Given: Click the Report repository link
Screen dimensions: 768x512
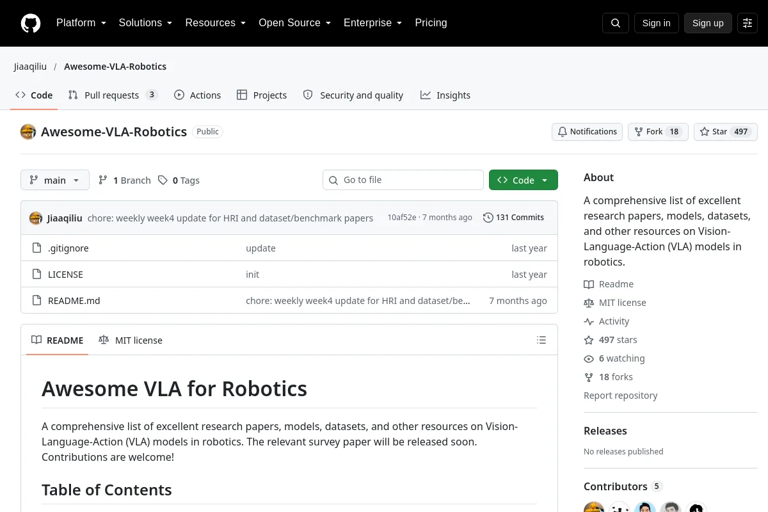Looking at the screenshot, I should 621,396.
